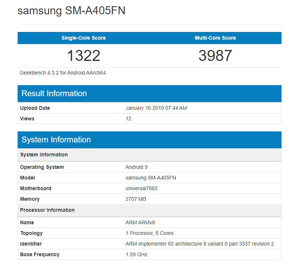
Task: Select the motherboard value universal7885
Action: coord(142,188)
